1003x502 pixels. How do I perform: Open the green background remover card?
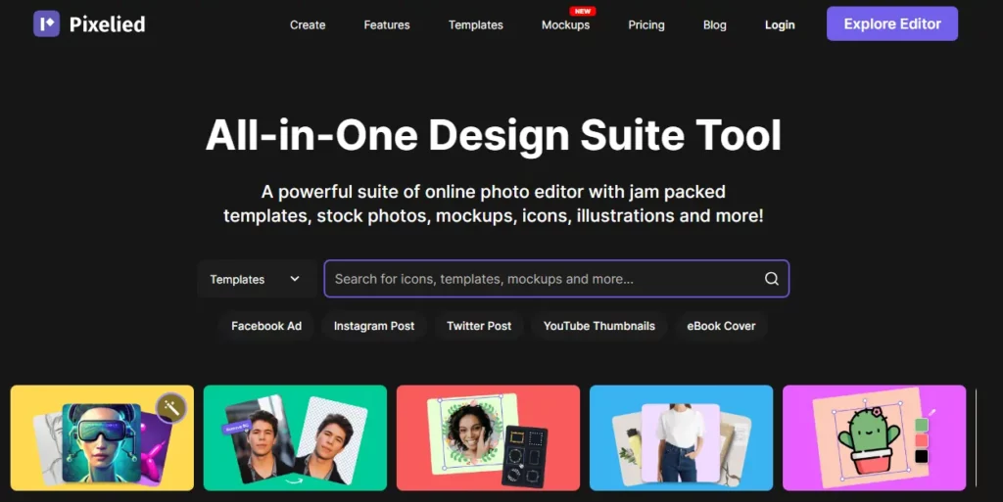tap(295, 437)
